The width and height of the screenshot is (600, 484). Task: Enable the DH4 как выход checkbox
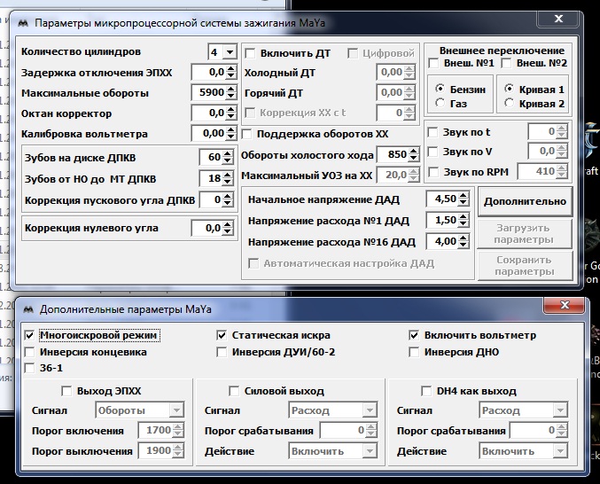click(426, 391)
